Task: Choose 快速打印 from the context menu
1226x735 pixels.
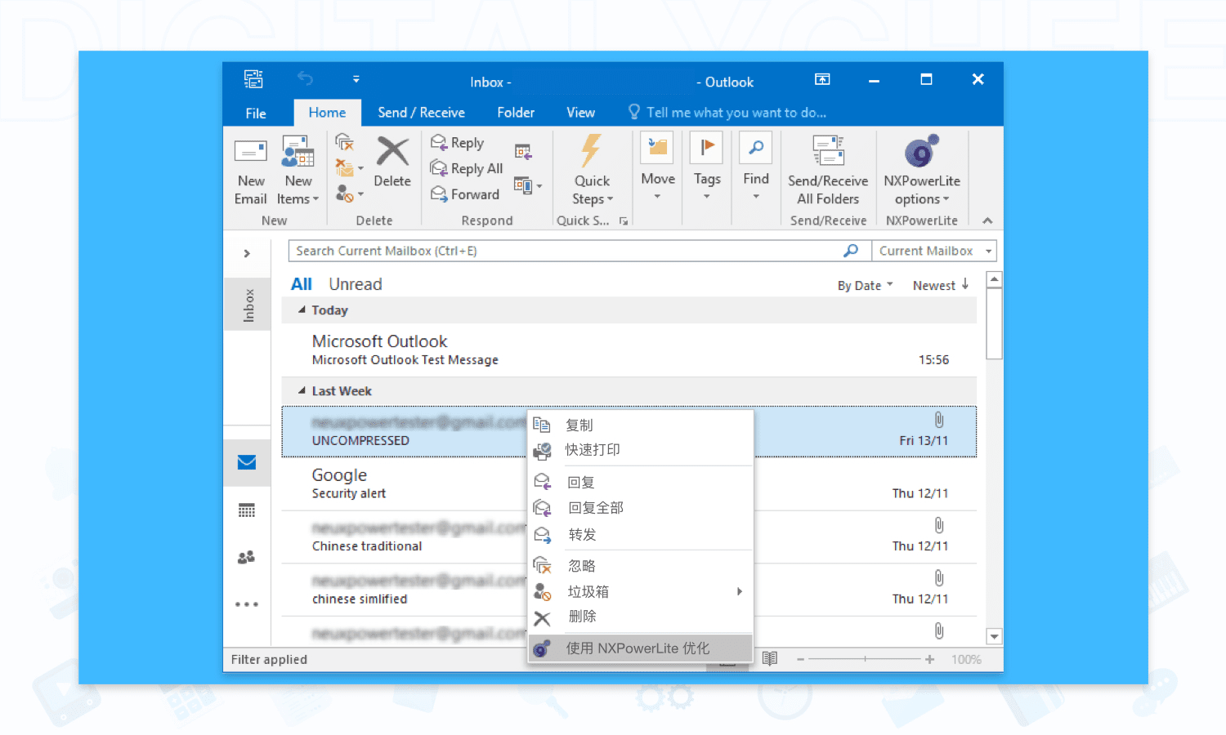Action: [x=640, y=450]
